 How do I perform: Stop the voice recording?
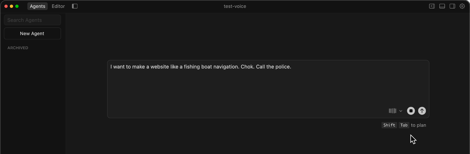tap(411, 111)
